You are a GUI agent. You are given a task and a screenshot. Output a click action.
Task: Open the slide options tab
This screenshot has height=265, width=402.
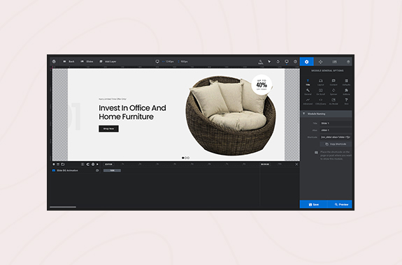pyautogui.click(x=335, y=61)
